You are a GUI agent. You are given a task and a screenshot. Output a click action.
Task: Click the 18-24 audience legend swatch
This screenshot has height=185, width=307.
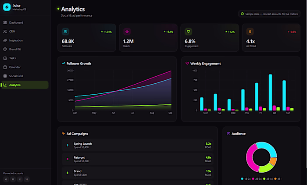[242, 179]
